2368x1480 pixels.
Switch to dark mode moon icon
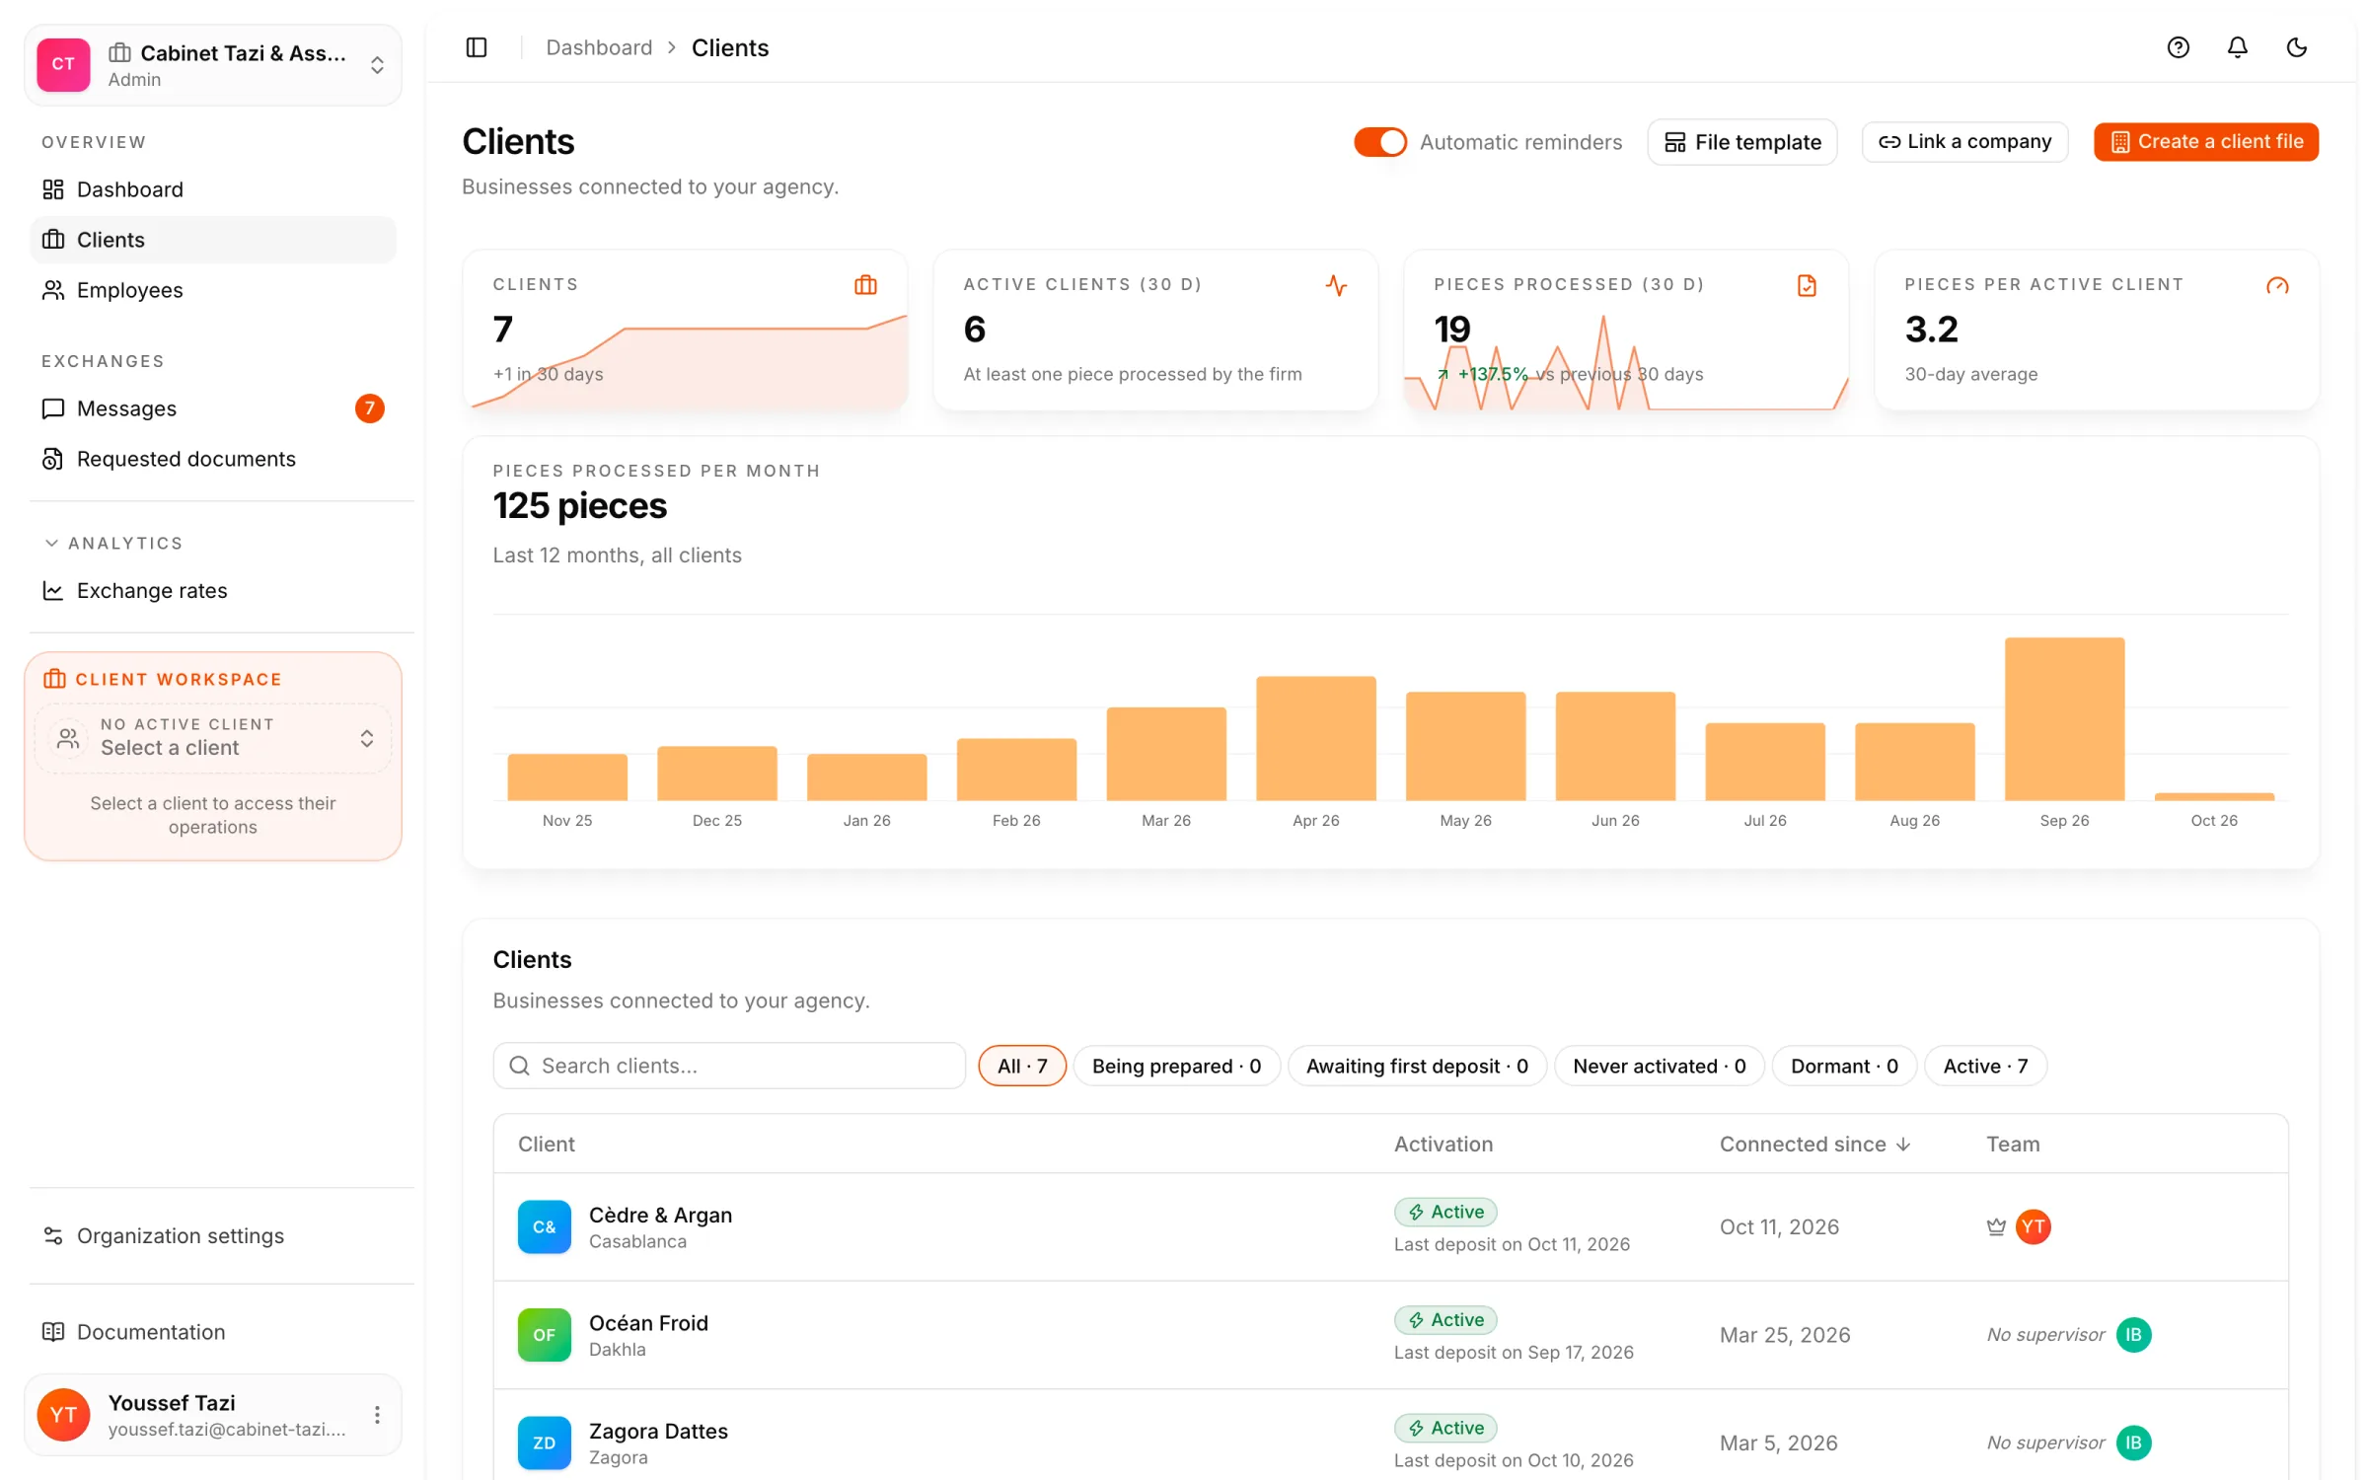(2297, 47)
